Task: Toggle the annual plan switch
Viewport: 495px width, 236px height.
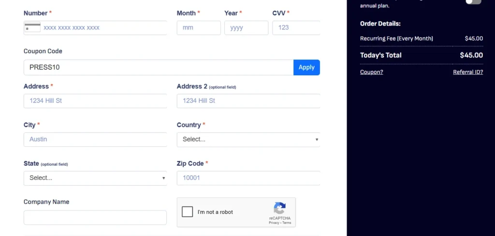Action: (474, 1)
